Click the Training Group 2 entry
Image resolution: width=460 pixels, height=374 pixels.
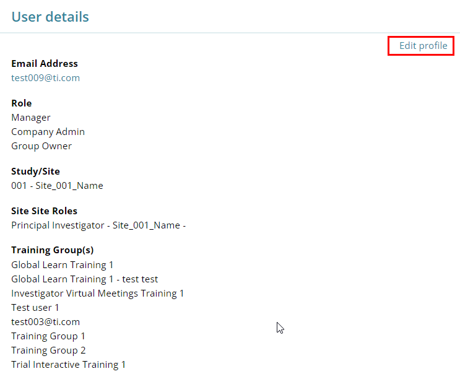click(x=48, y=350)
